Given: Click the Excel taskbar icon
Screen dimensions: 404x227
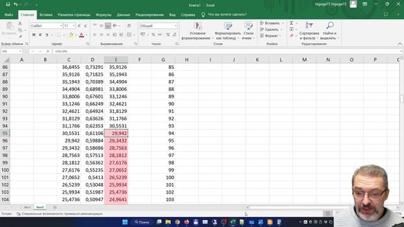Looking at the screenshot, I should click(233, 222).
